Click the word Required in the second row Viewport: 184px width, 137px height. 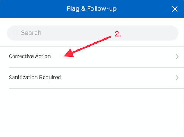tap(50, 78)
